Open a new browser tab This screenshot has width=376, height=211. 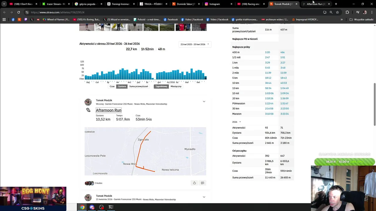(x=336, y=4)
